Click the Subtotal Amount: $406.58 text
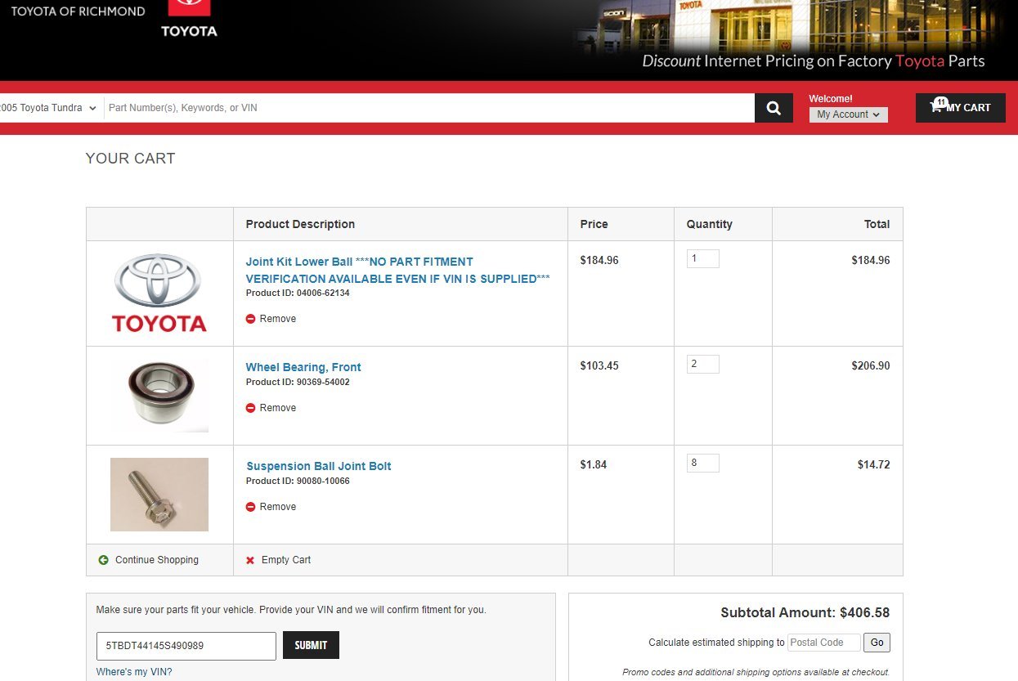This screenshot has height=681, width=1018. tap(805, 612)
